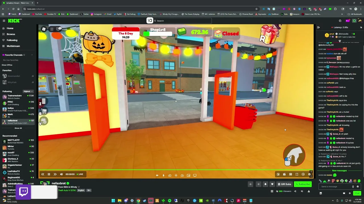Click the green K icon in the top bar
The width and height of the screenshot is (364, 204).
click(354, 21)
